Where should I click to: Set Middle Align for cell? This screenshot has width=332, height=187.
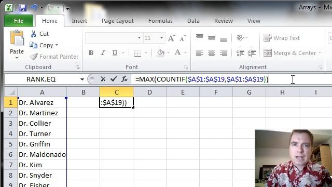tap(212, 38)
